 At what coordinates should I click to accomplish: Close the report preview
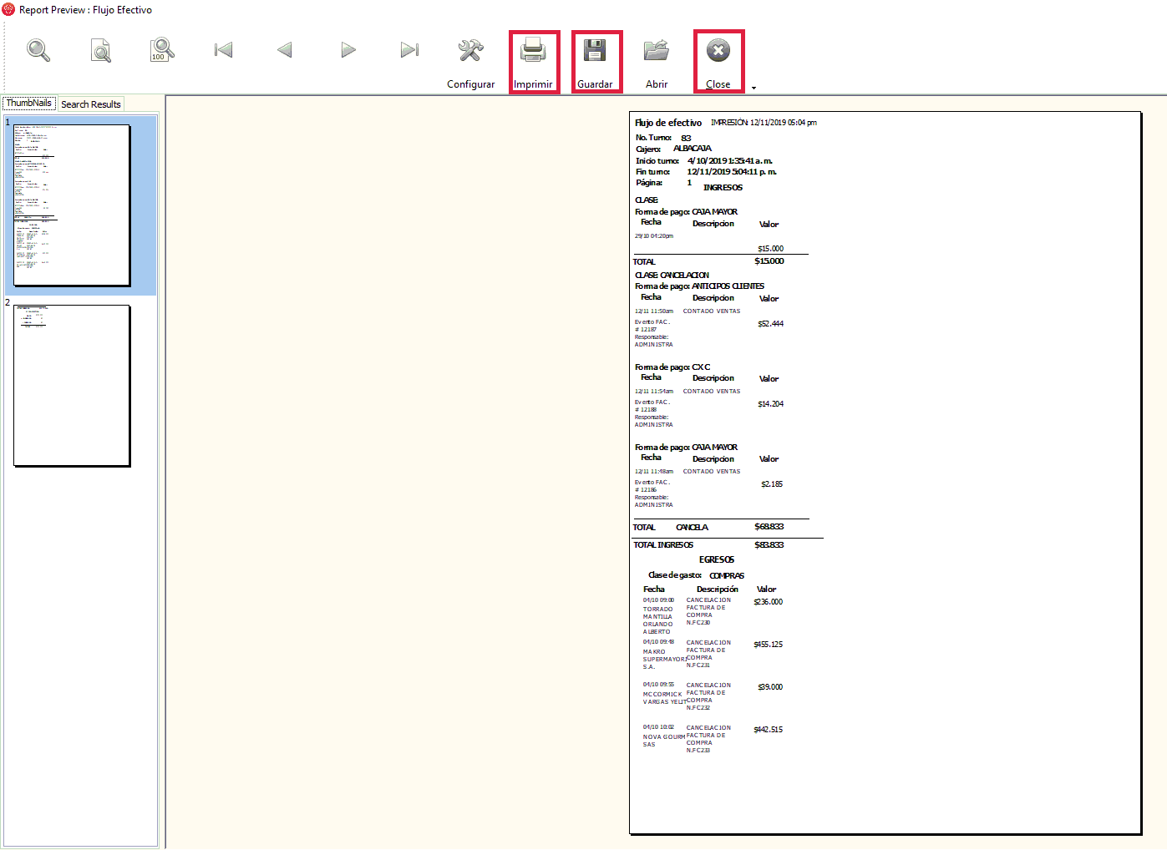tap(718, 61)
